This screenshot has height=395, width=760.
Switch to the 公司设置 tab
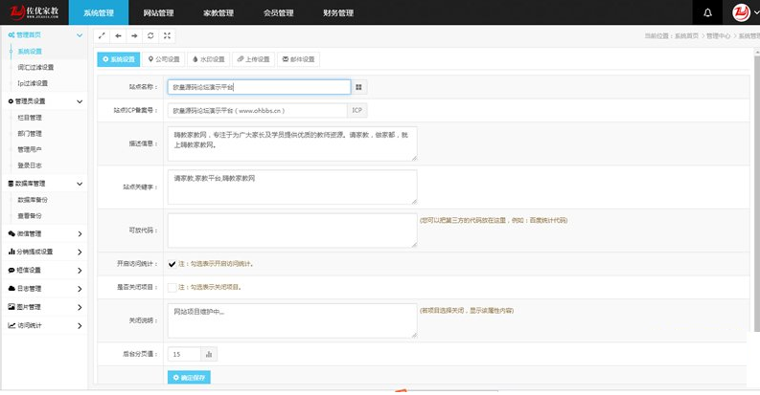164,59
